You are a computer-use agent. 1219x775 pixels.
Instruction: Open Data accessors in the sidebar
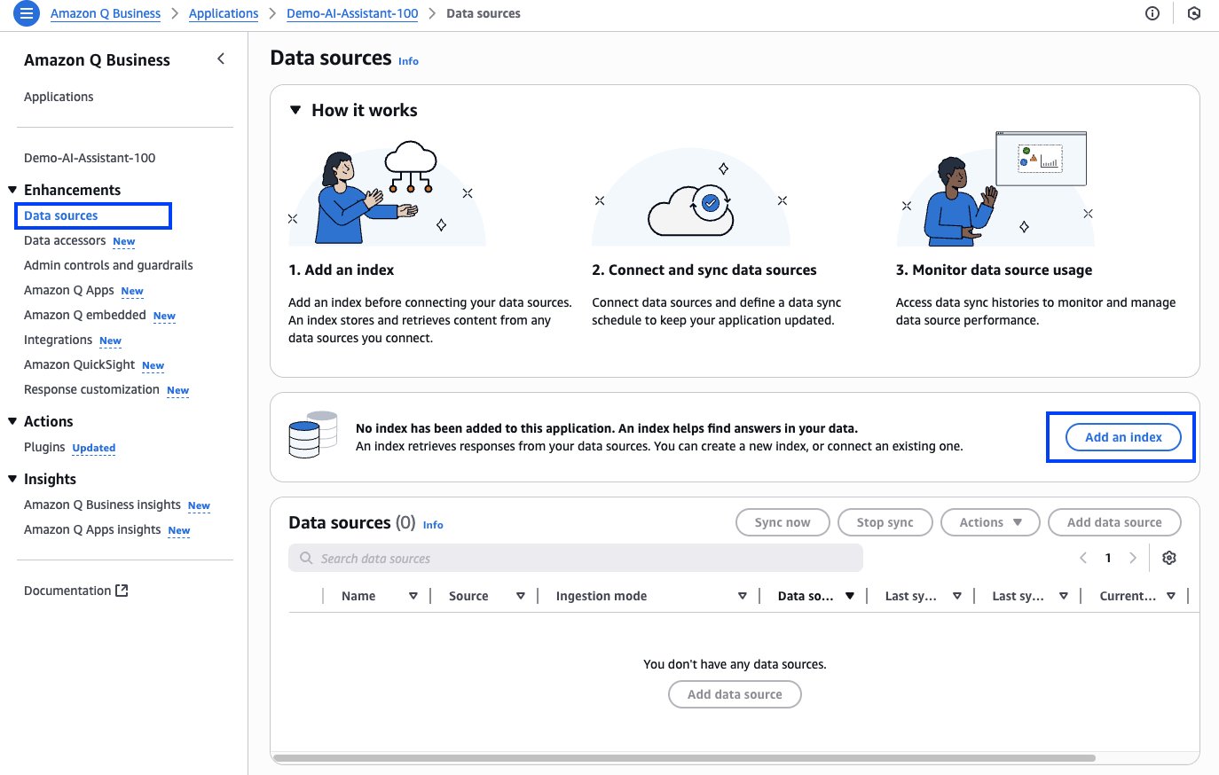(x=65, y=240)
